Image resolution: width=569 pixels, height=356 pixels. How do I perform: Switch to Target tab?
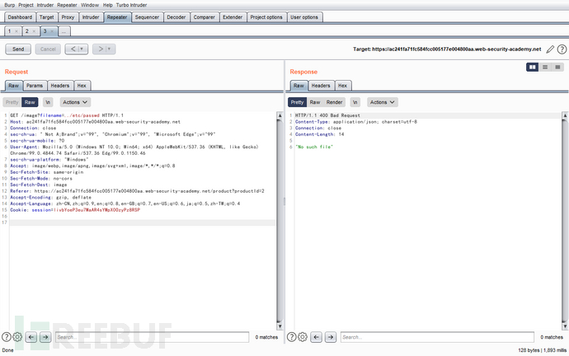click(46, 17)
